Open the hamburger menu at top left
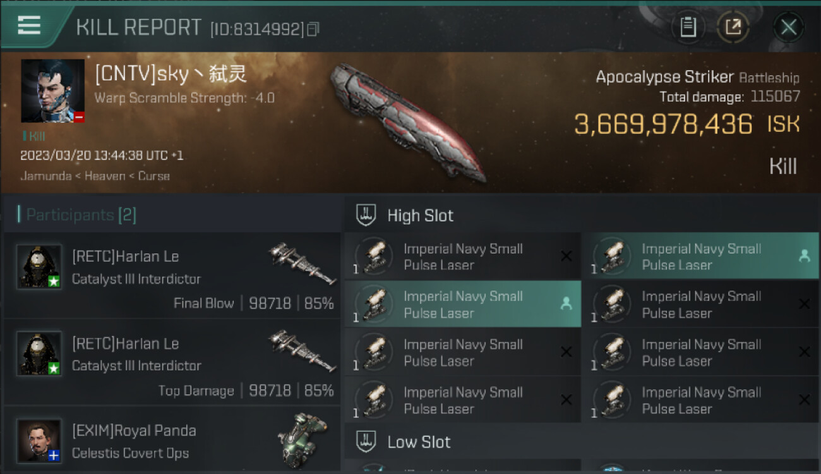The width and height of the screenshot is (821, 474). click(x=29, y=25)
